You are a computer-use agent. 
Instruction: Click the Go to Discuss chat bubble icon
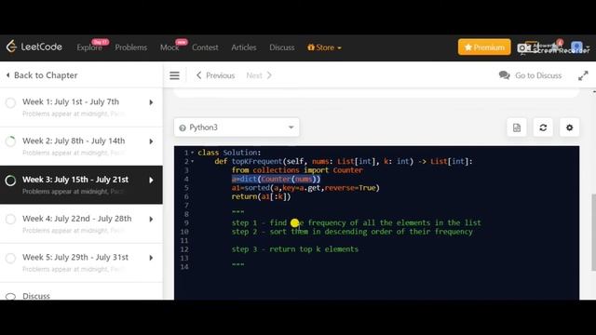click(x=505, y=75)
